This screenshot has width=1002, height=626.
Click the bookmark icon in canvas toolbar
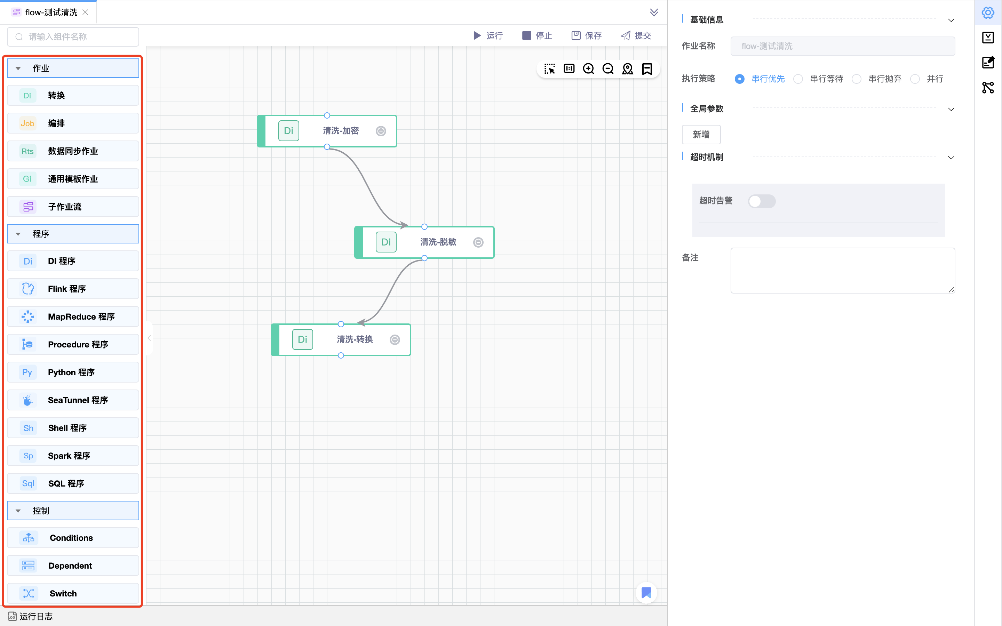647,69
